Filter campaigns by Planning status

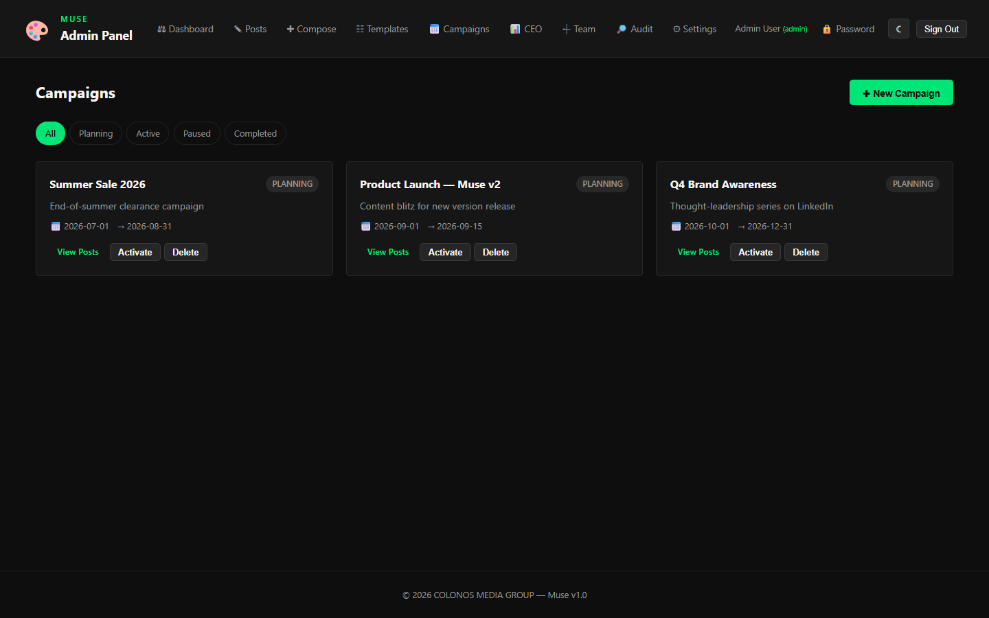95,133
